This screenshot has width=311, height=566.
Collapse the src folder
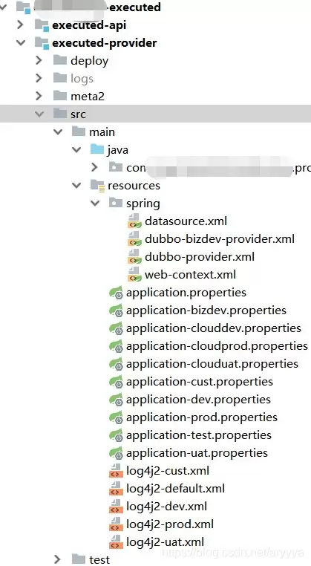(x=39, y=114)
